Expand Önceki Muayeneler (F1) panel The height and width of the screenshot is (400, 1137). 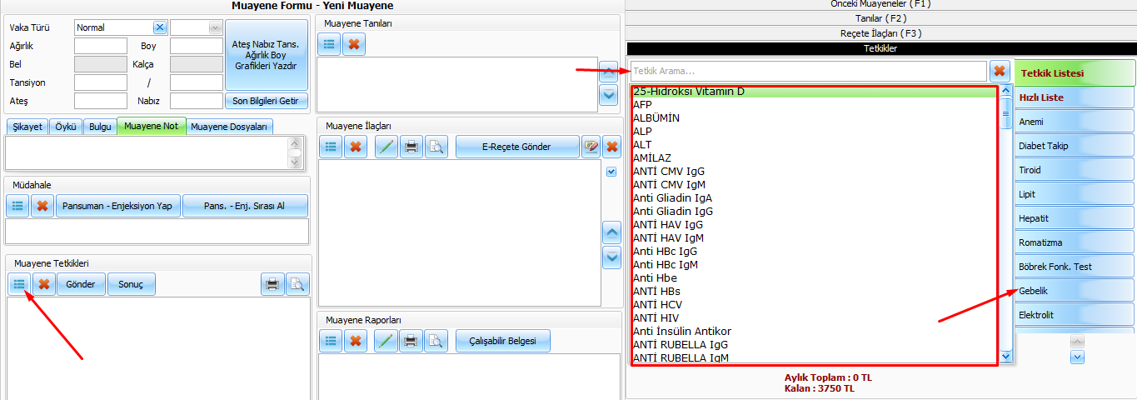(x=881, y=4)
